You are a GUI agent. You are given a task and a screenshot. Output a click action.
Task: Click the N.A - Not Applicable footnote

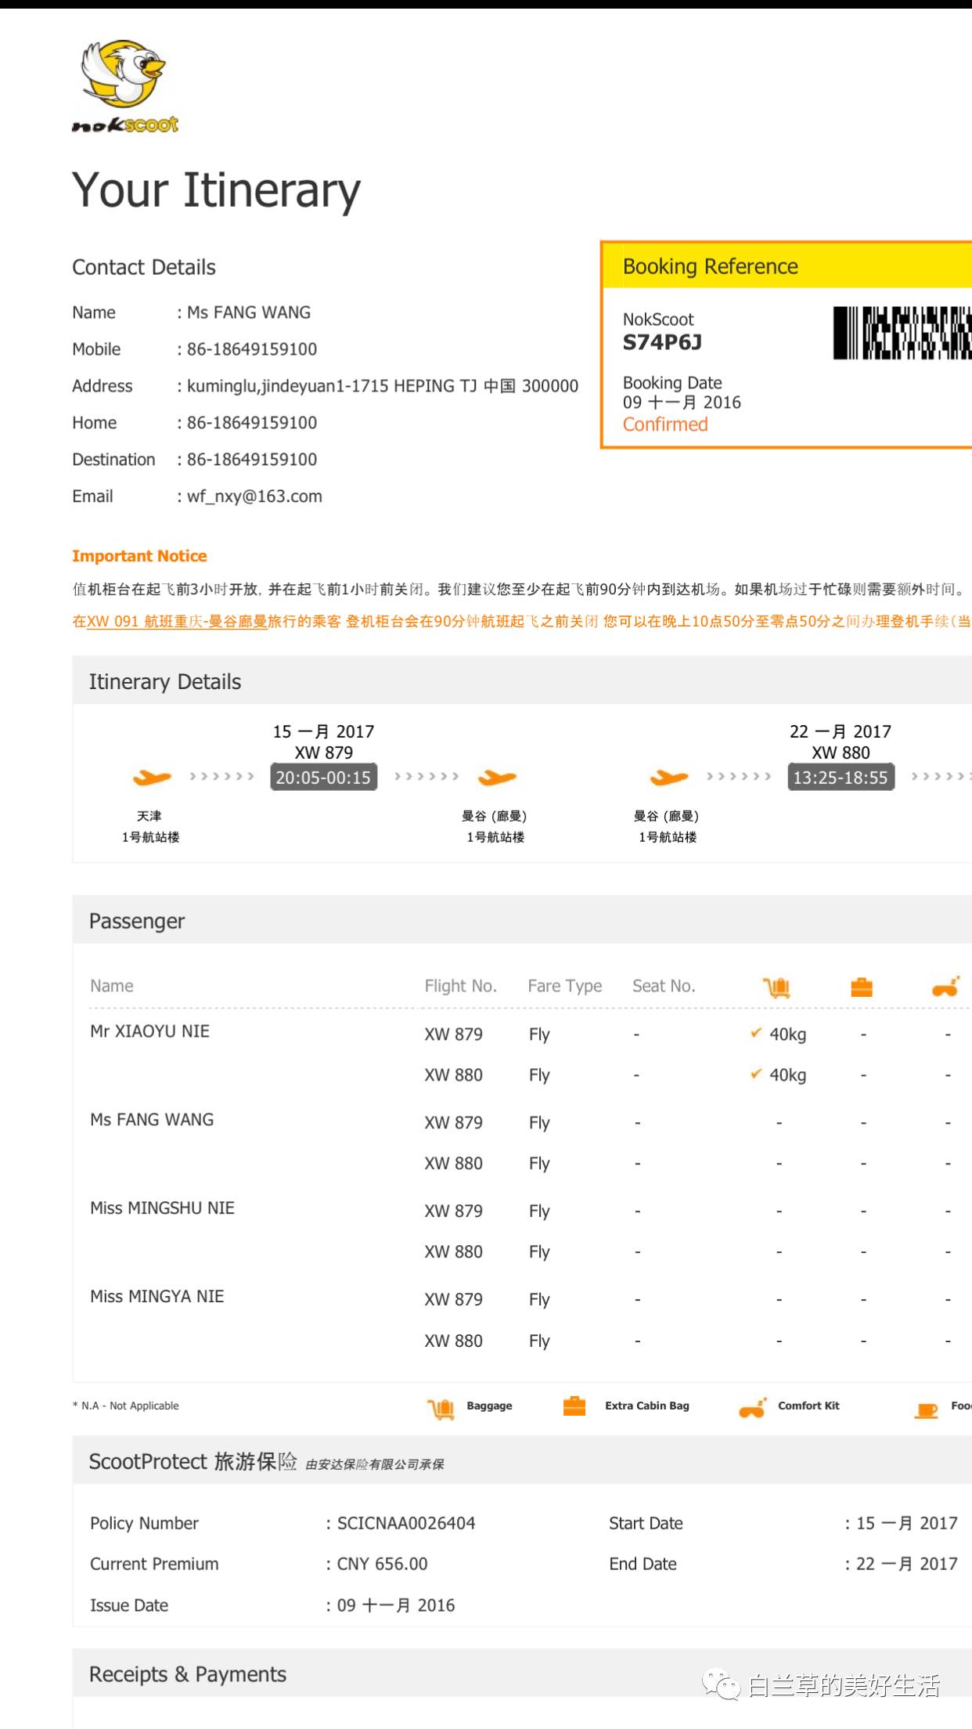(126, 1406)
